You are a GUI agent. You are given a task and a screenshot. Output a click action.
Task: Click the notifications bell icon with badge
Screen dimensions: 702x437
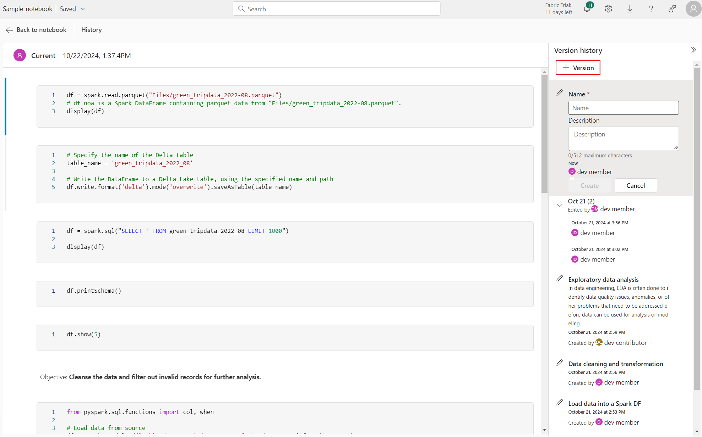[587, 9]
